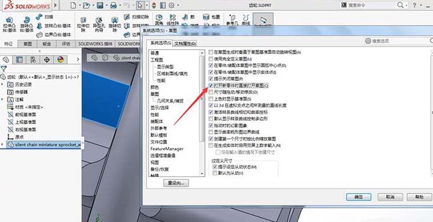Image resolution: width=433 pixels, height=222 pixels.
Task: Open the DisplayManager color-ball tab icon
Action: [61, 59]
